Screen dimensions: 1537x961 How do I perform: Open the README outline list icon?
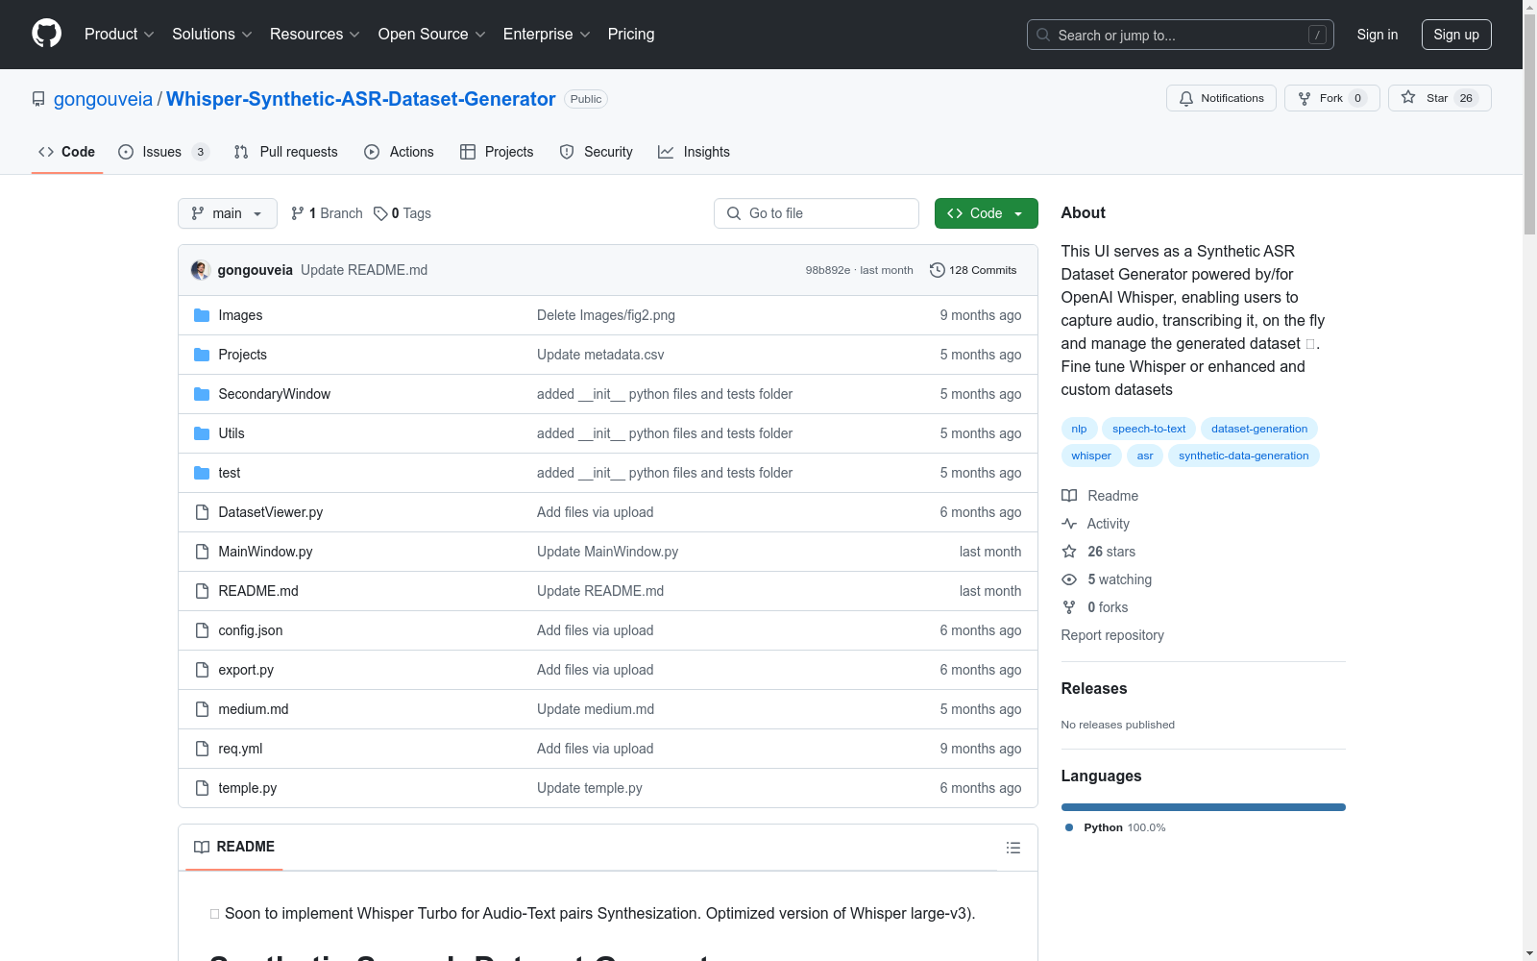coord(1013,848)
